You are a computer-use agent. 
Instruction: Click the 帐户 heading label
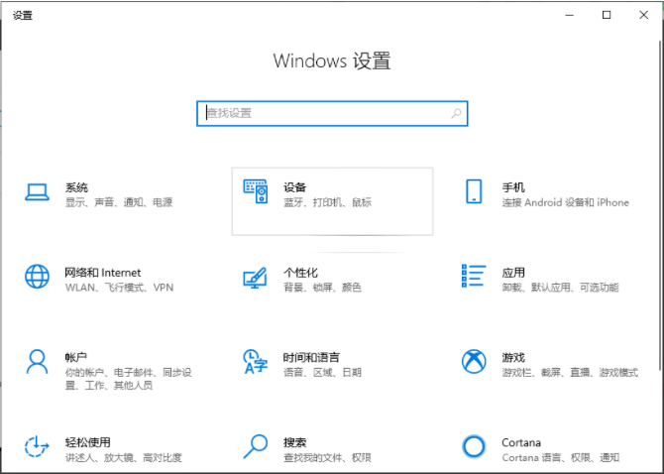click(x=76, y=356)
